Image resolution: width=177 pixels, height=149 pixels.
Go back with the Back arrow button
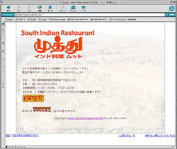pos(8,8)
